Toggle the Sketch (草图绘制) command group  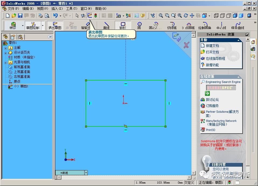(x=33, y=25)
